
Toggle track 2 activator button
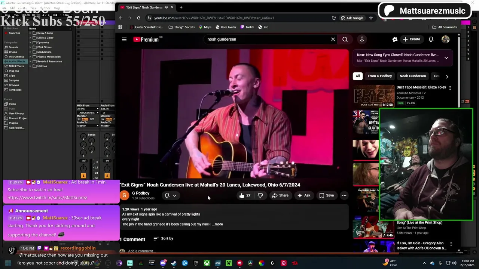click(107, 176)
